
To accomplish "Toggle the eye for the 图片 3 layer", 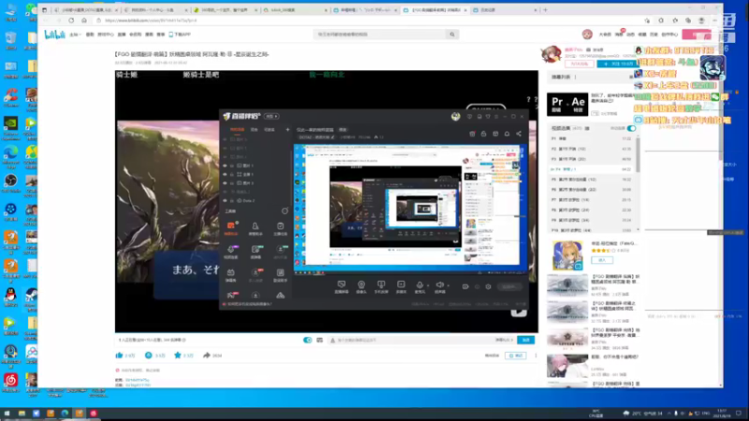I will (225, 182).
